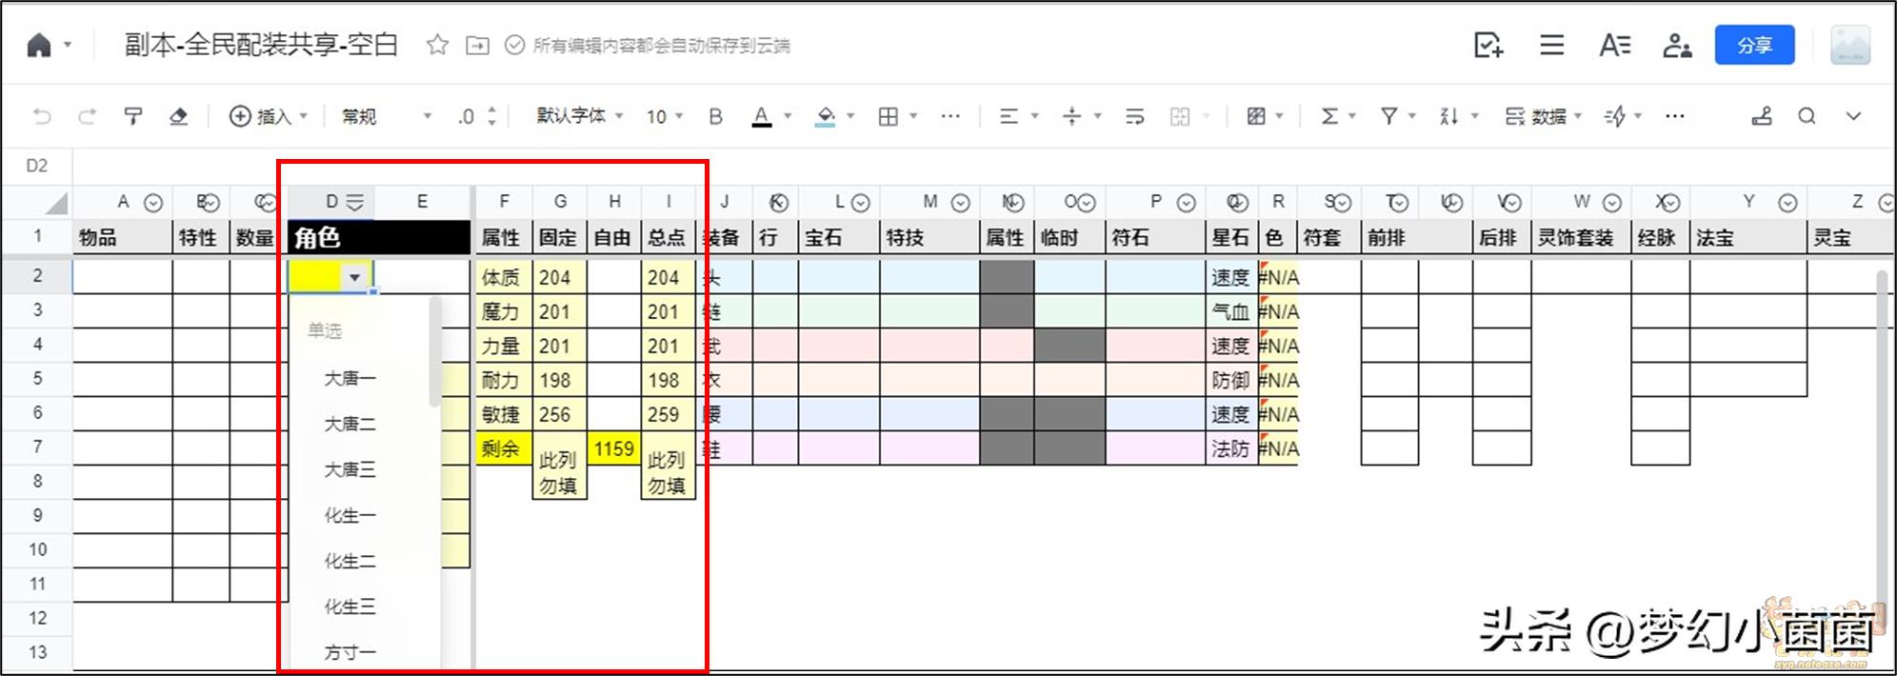1897x676 pixels.
Task: Open the move-to-folder icon
Action: pos(477,45)
